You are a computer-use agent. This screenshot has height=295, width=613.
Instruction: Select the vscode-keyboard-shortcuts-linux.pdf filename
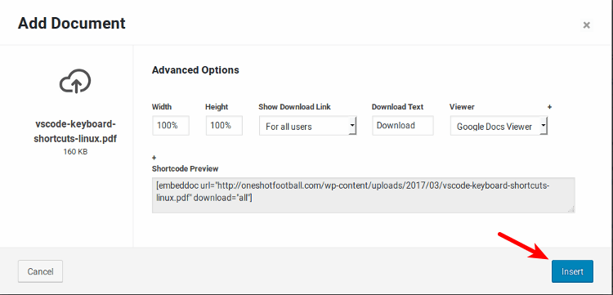pyautogui.click(x=75, y=132)
